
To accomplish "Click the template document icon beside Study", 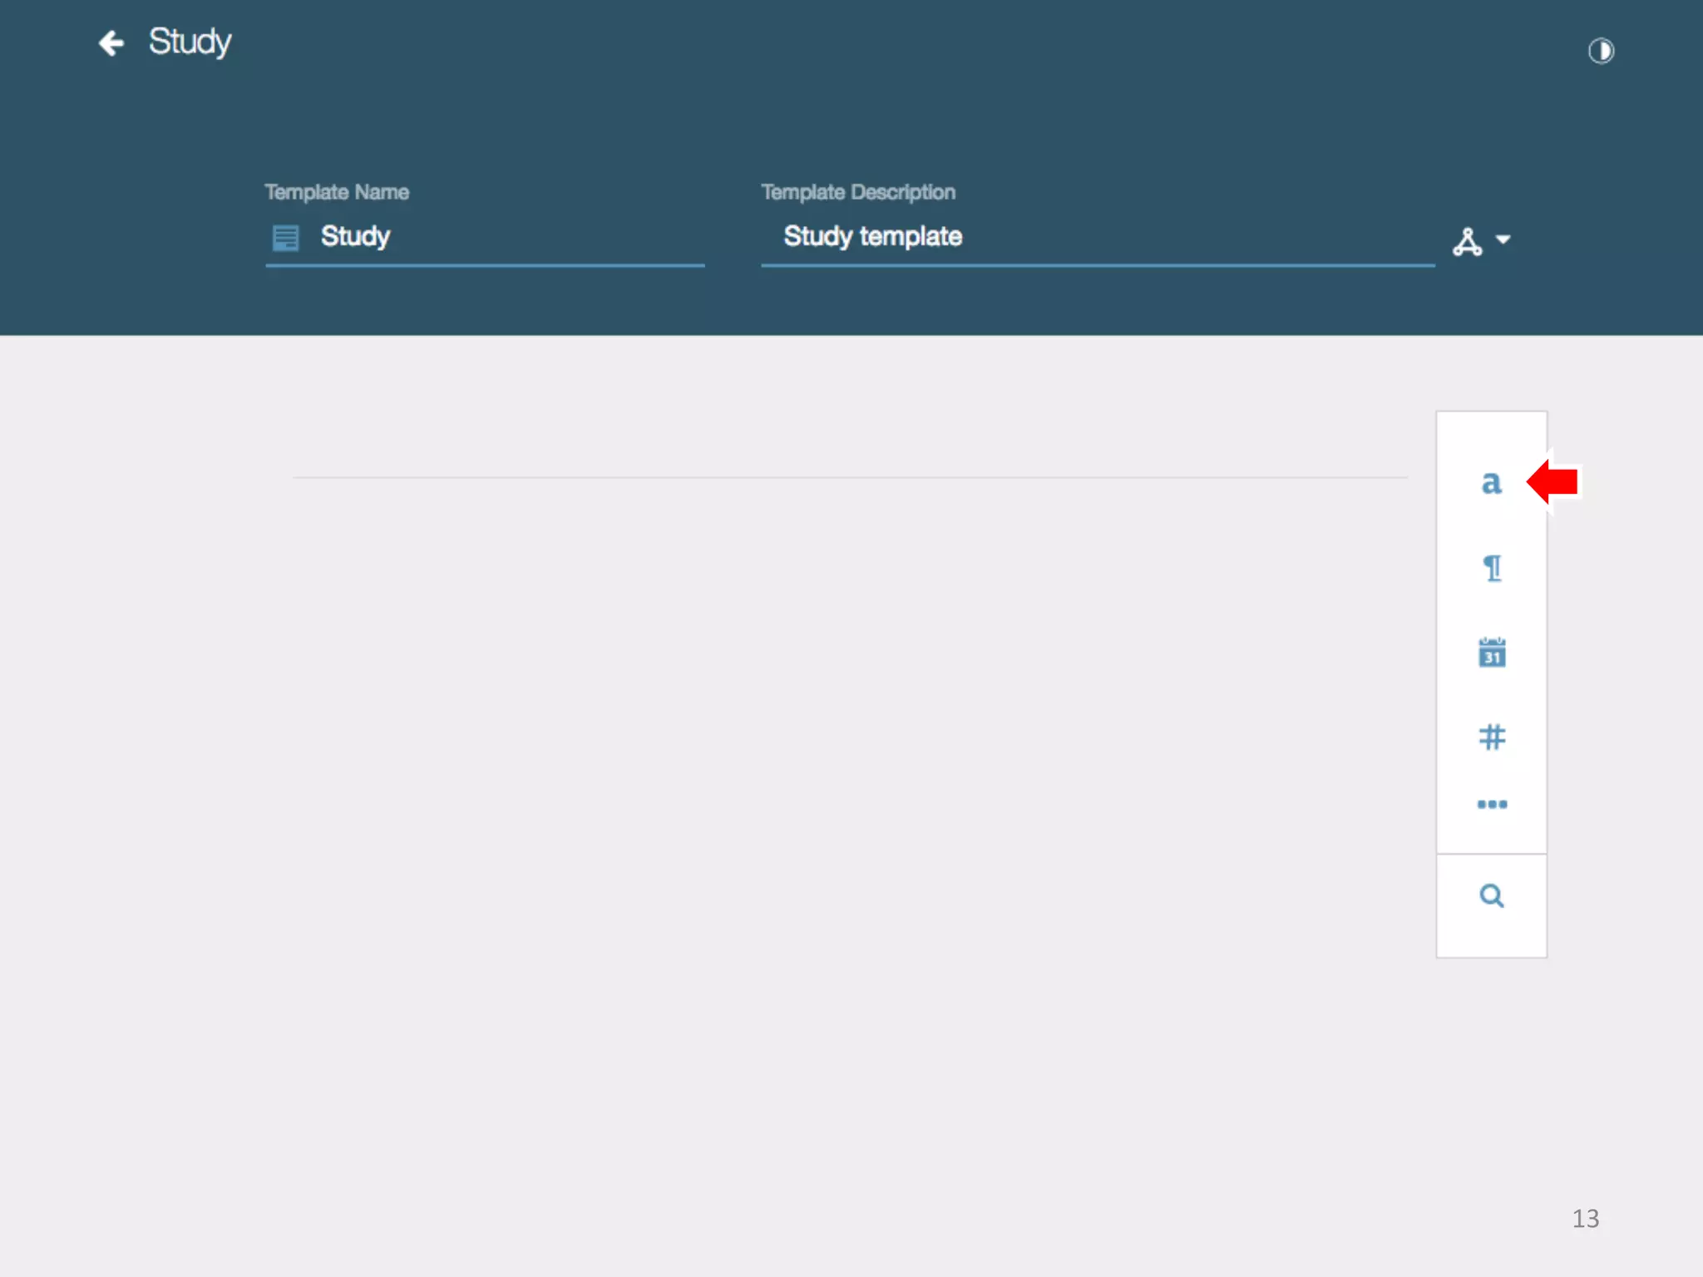I will 285,238.
